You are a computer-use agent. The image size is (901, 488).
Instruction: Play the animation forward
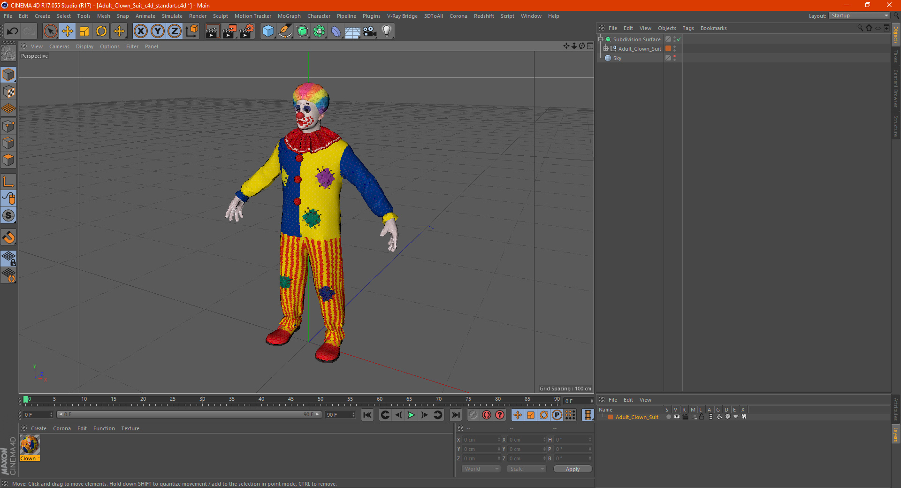click(411, 415)
